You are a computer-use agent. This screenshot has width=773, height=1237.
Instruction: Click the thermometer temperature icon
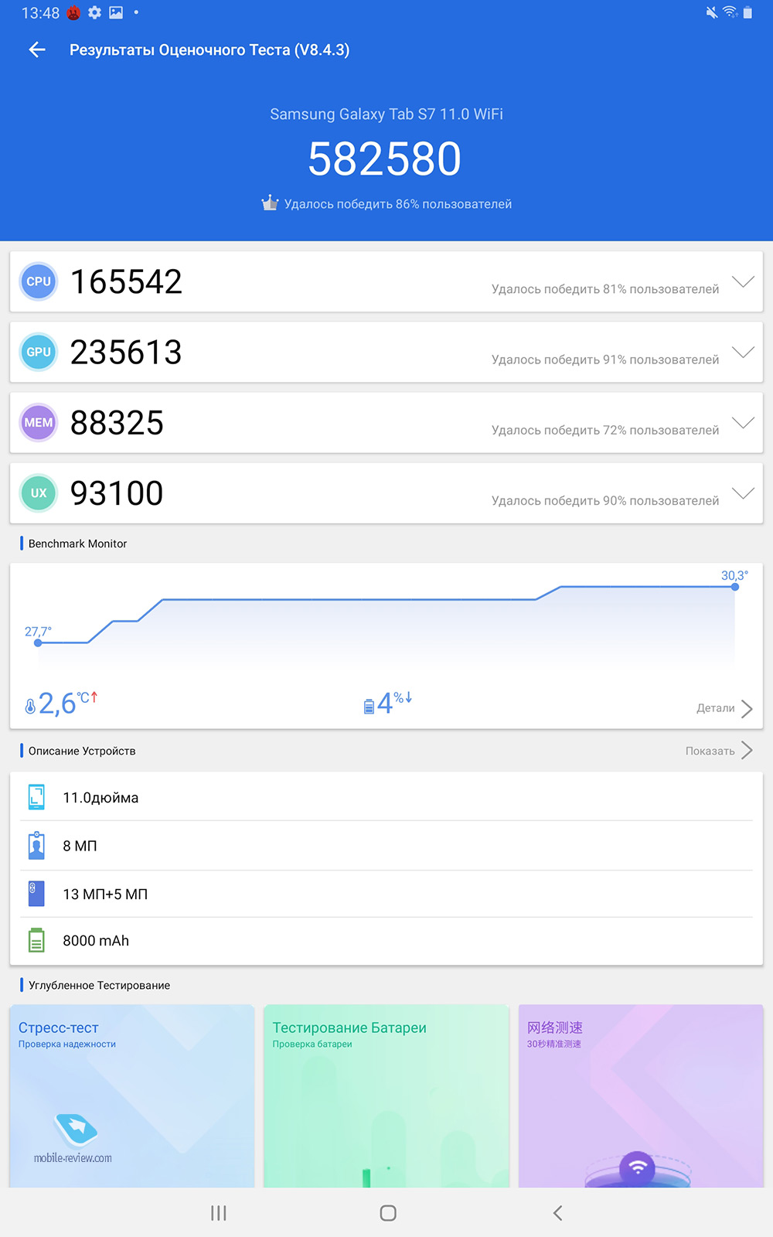click(x=30, y=706)
